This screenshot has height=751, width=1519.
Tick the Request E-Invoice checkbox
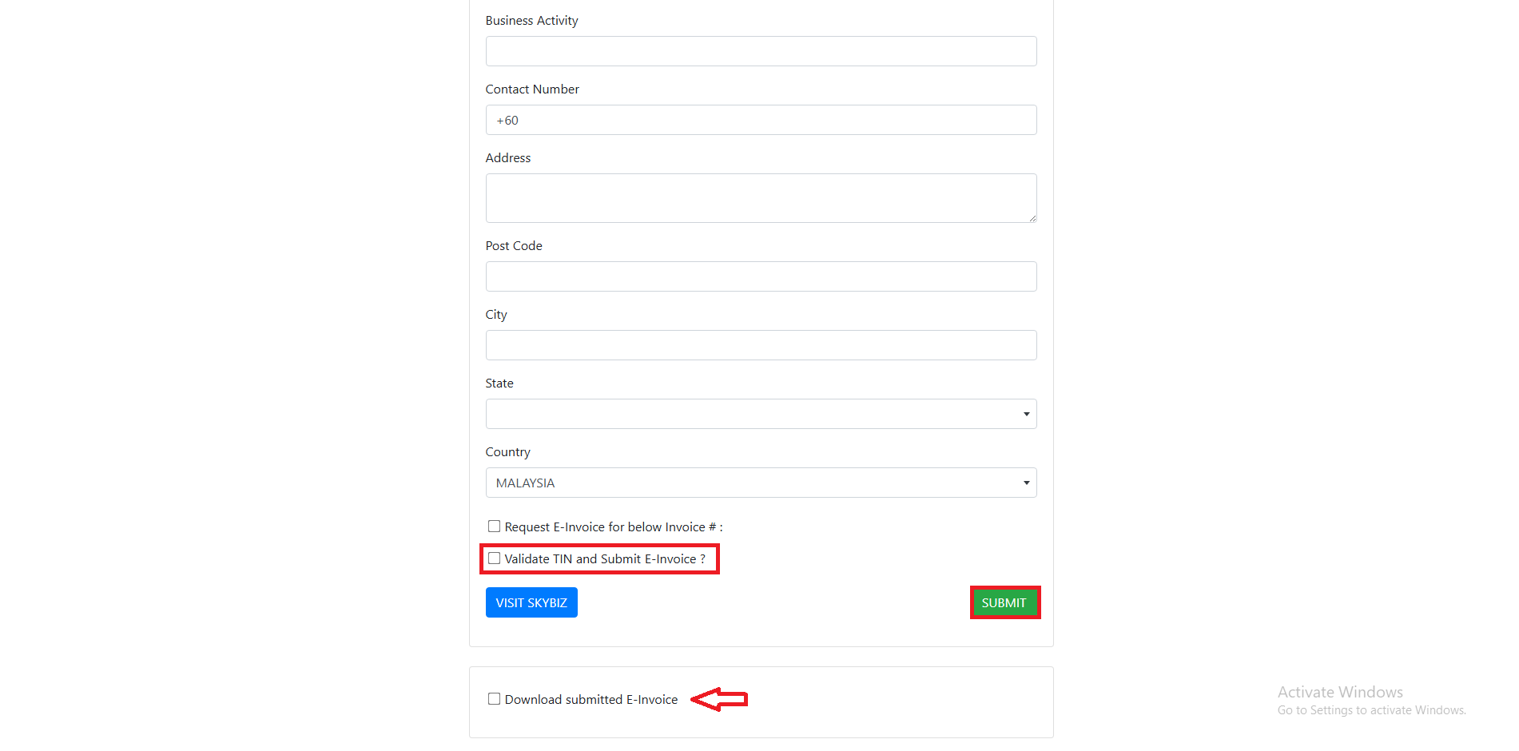(495, 526)
